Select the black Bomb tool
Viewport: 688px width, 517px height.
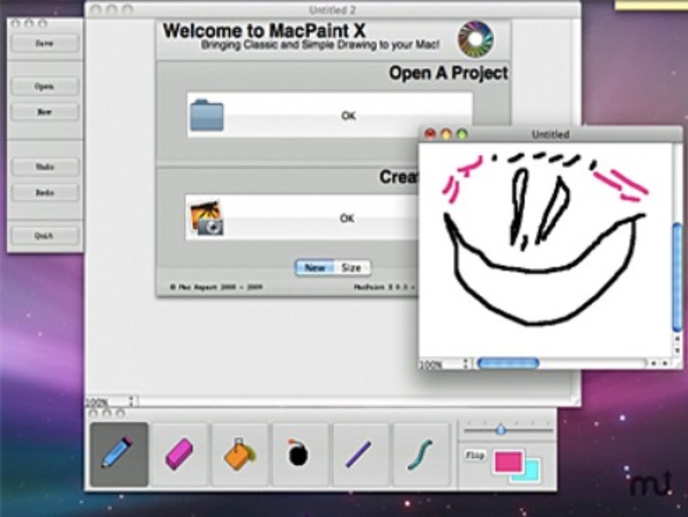301,454
